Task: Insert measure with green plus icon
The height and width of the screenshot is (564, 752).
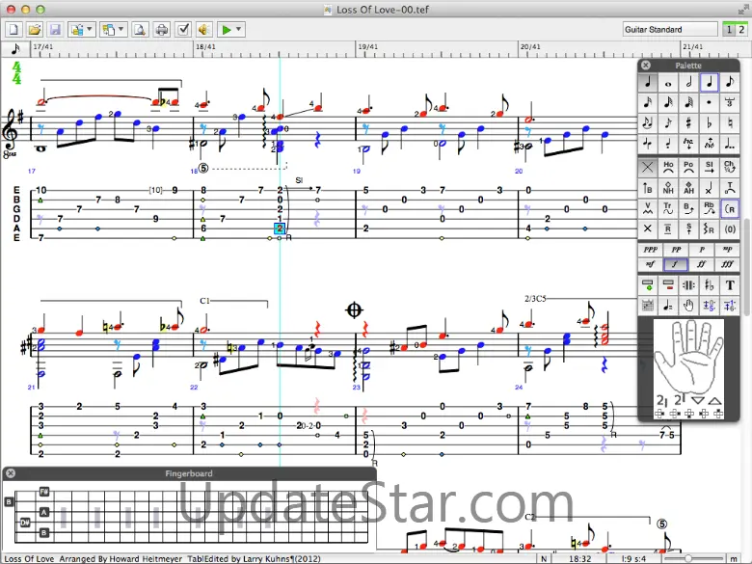Action: (648, 285)
